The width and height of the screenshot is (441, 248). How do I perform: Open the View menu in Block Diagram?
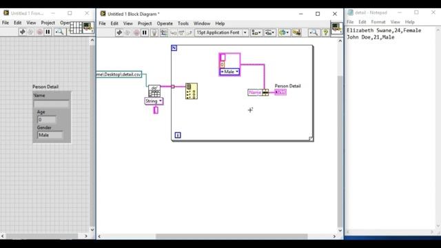pos(127,23)
